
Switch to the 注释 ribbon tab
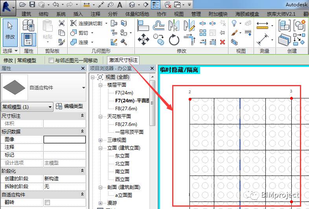[x=96, y=14]
